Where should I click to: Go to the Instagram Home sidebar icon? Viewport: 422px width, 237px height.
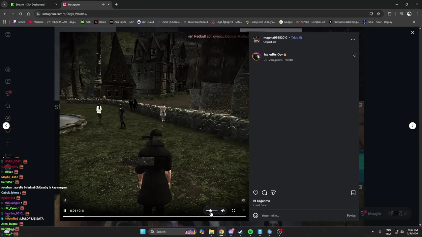(8, 69)
